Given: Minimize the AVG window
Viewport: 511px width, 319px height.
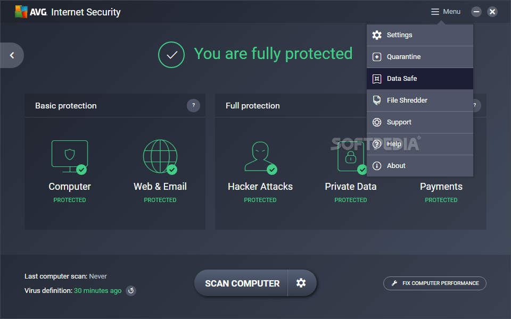Looking at the screenshot, I should coord(476,12).
